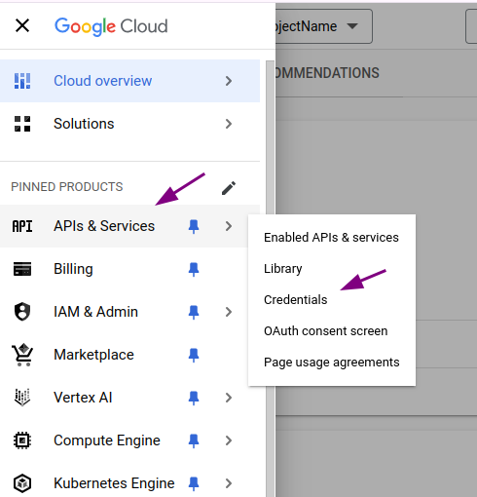Unpin Vertex AI
The image size is (477, 497).
194,398
